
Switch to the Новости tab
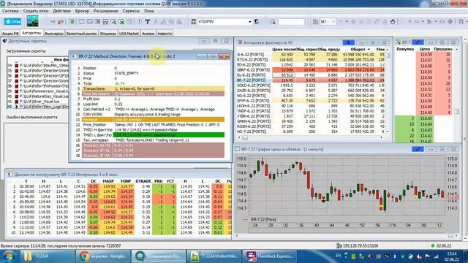click(165, 34)
